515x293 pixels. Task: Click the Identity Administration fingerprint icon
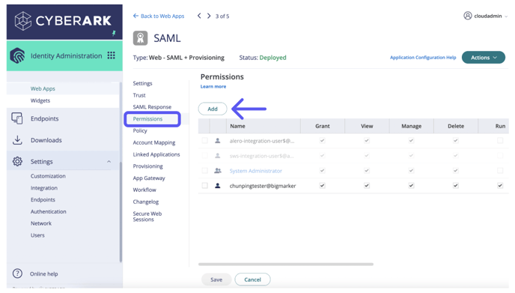[17, 55]
